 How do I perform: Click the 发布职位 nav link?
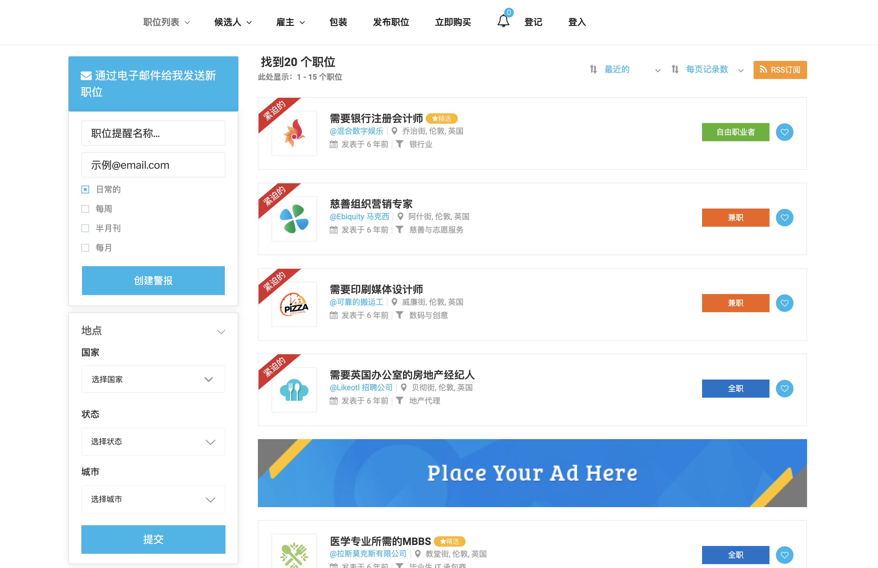[x=391, y=22]
